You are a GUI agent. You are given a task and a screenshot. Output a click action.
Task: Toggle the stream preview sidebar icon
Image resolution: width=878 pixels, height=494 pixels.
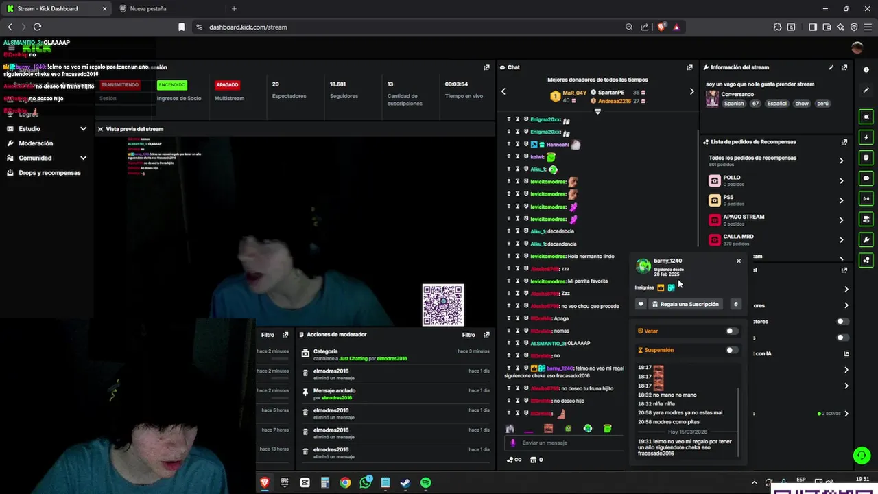coord(866,117)
